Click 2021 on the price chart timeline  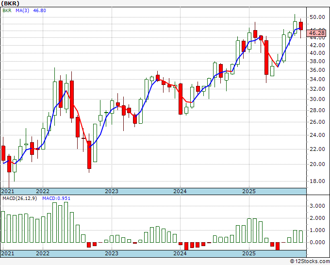pos(8,191)
